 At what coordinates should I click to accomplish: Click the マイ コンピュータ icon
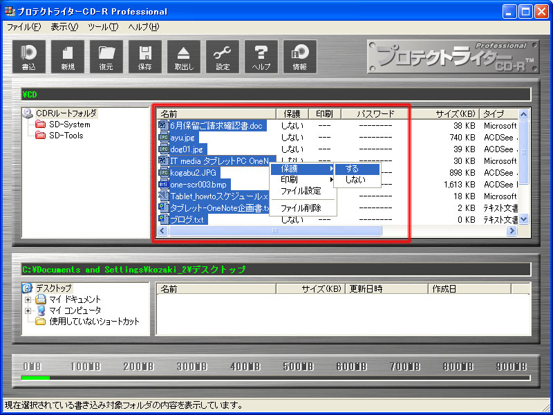(41, 311)
